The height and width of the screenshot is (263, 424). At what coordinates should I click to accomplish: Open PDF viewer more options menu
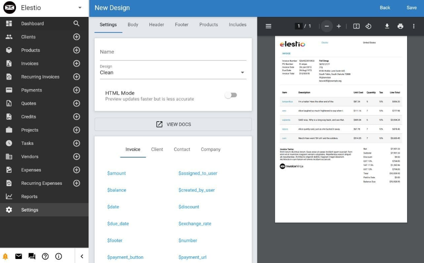pyautogui.click(x=413, y=26)
